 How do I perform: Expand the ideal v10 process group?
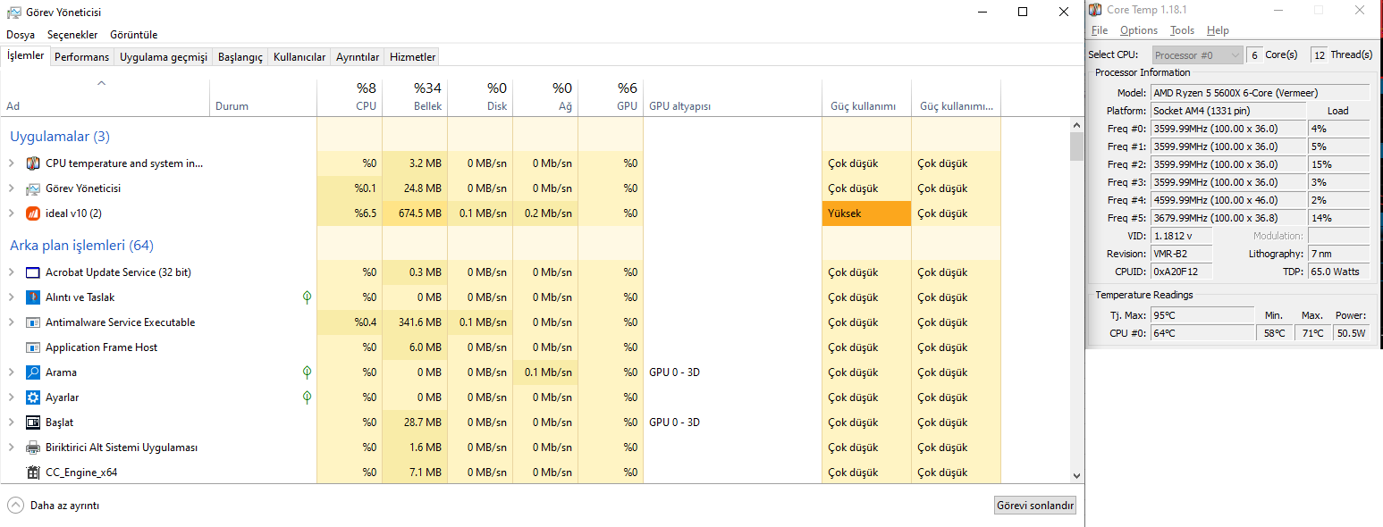click(x=12, y=213)
